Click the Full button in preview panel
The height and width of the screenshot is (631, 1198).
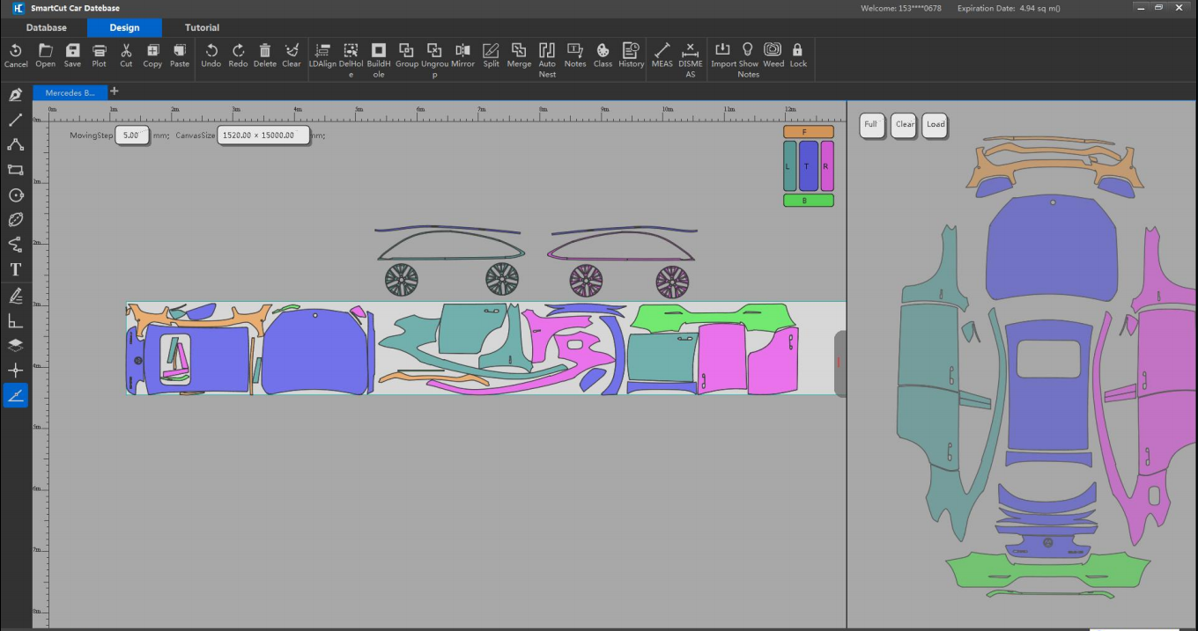click(x=871, y=124)
